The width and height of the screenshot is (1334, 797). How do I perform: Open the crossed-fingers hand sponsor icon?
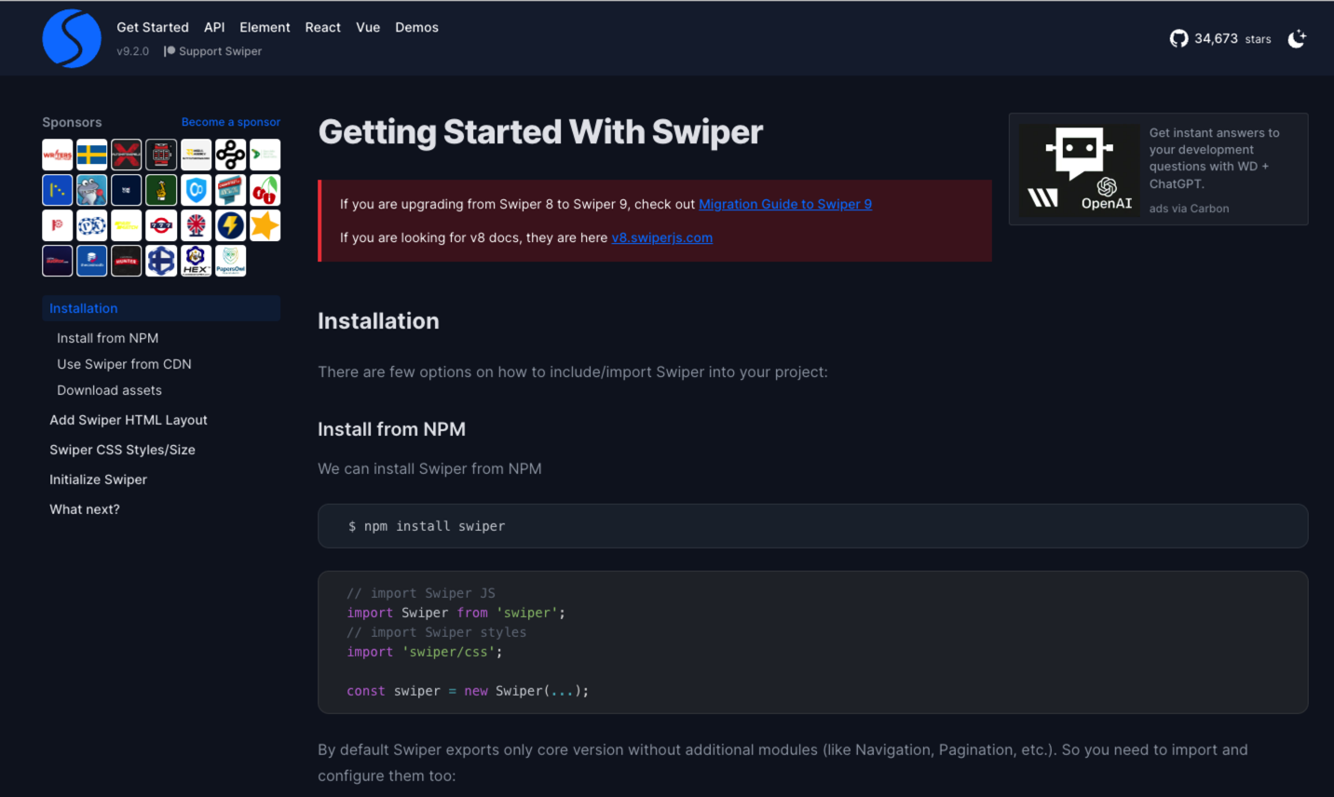[x=161, y=190]
